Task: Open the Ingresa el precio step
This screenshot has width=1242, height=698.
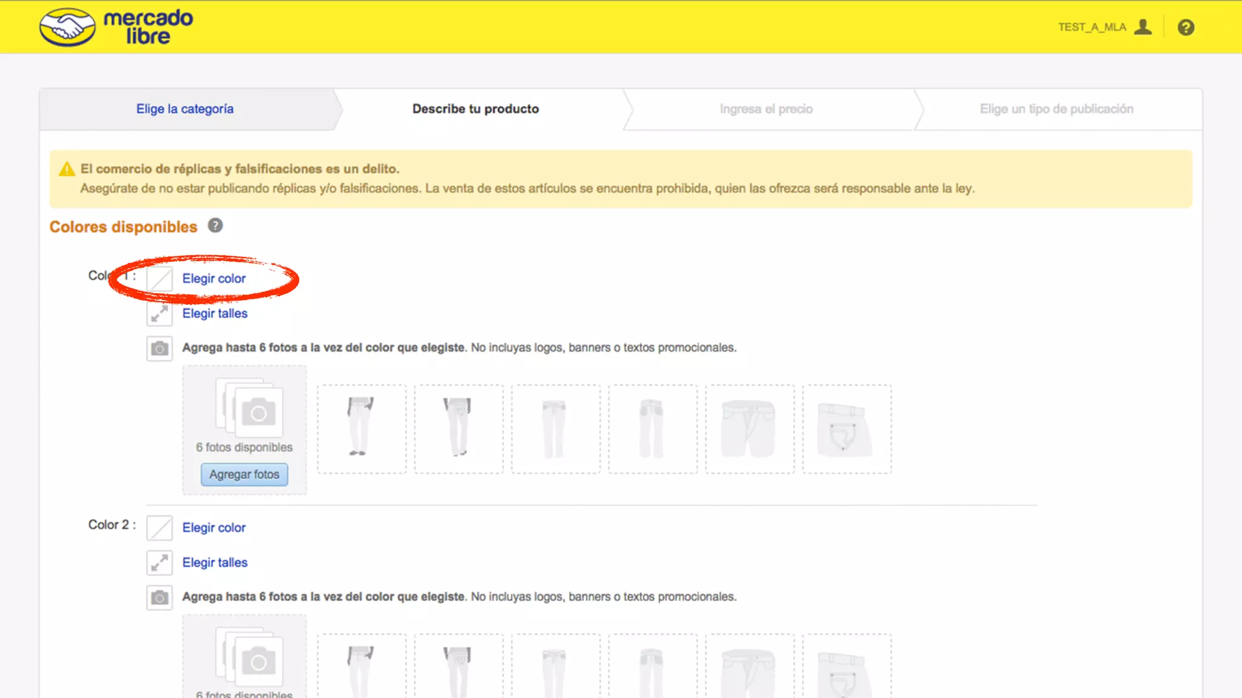Action: pyautogui.click(x=766, y=109)
